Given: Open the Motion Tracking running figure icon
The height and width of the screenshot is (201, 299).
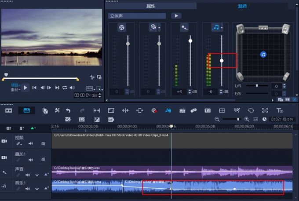Looking at the screenshot, I should coord(237,110).
